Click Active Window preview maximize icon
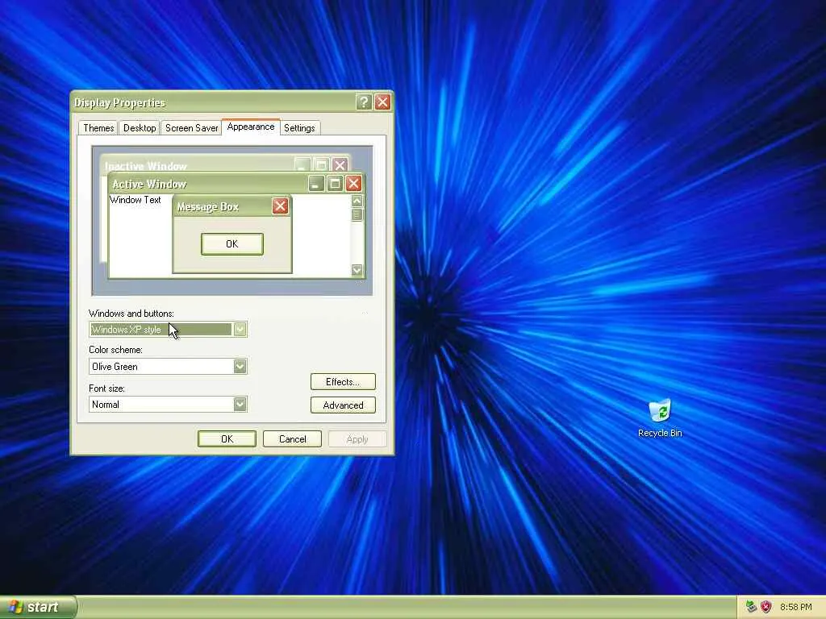Image resolution: width=826 pixels, height=619 pixels. coord(335,183)
